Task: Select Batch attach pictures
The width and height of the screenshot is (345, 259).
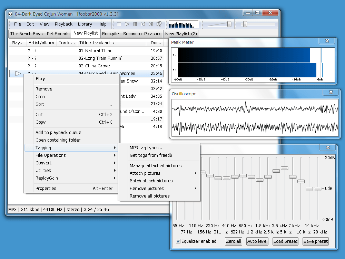Action: click(159, 181)
